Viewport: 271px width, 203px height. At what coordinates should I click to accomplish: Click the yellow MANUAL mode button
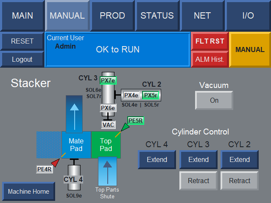tap(250, 49)
